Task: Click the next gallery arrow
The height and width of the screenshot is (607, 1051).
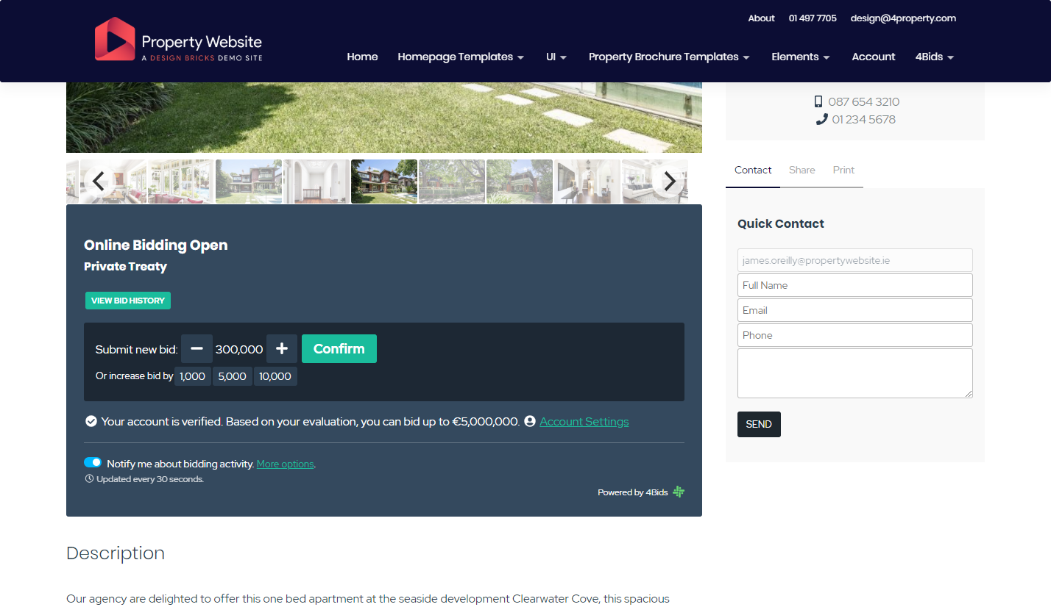Action: pos(669,181)
